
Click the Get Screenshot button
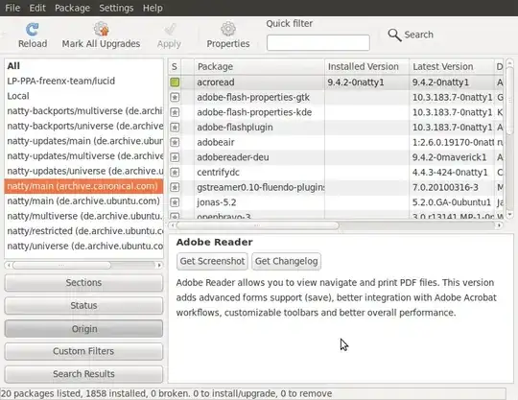tap(212, 261)
